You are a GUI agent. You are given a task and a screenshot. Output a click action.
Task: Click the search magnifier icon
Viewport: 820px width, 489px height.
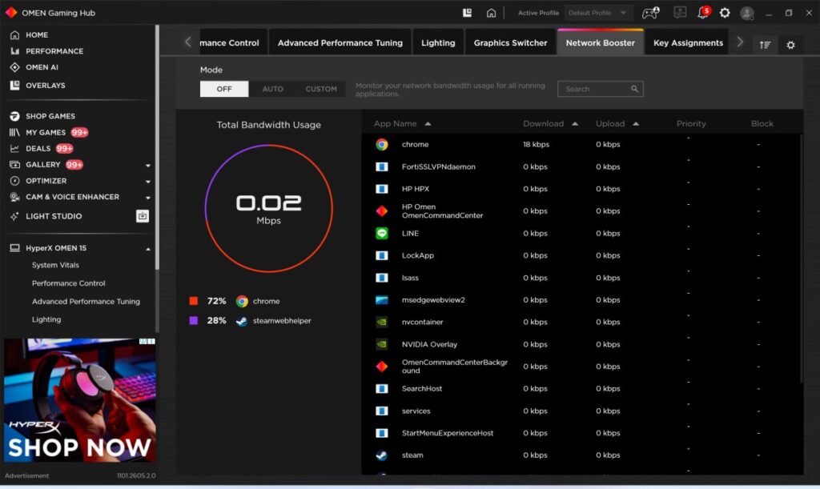coord(634,89)
